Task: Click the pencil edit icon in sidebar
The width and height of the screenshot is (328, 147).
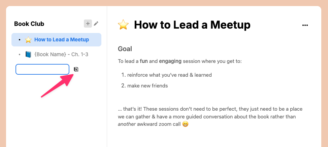Action: [96, 24]
